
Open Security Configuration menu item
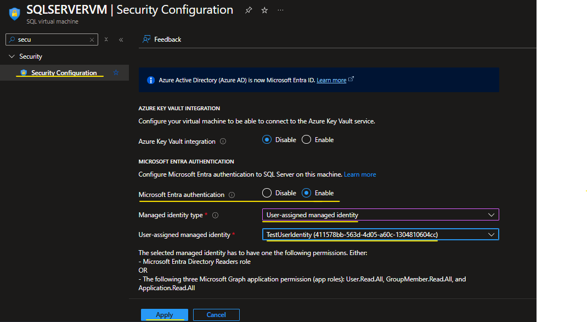click(x=64, y=72)
